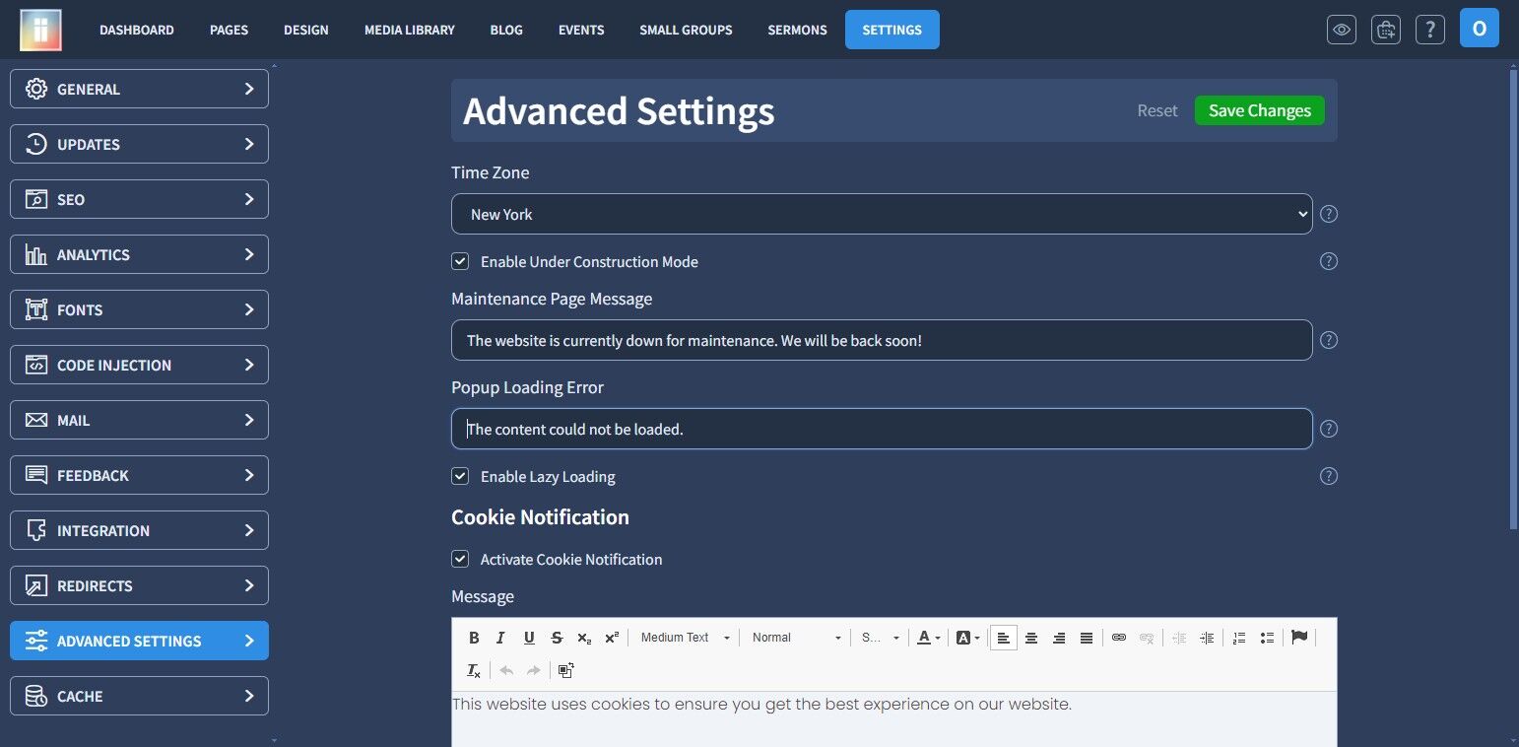This screenshot has width=1519, height=747.
Task: Select Code Injection in the sidebar
Action: click(x=139, y=365)
